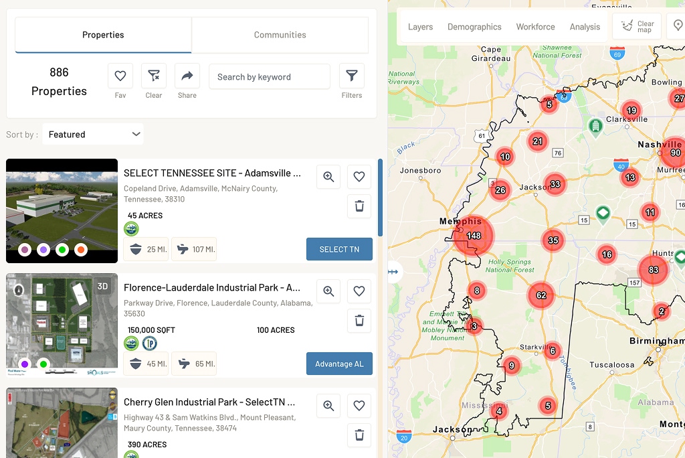Click the Clear map button

tap(637, 27)
